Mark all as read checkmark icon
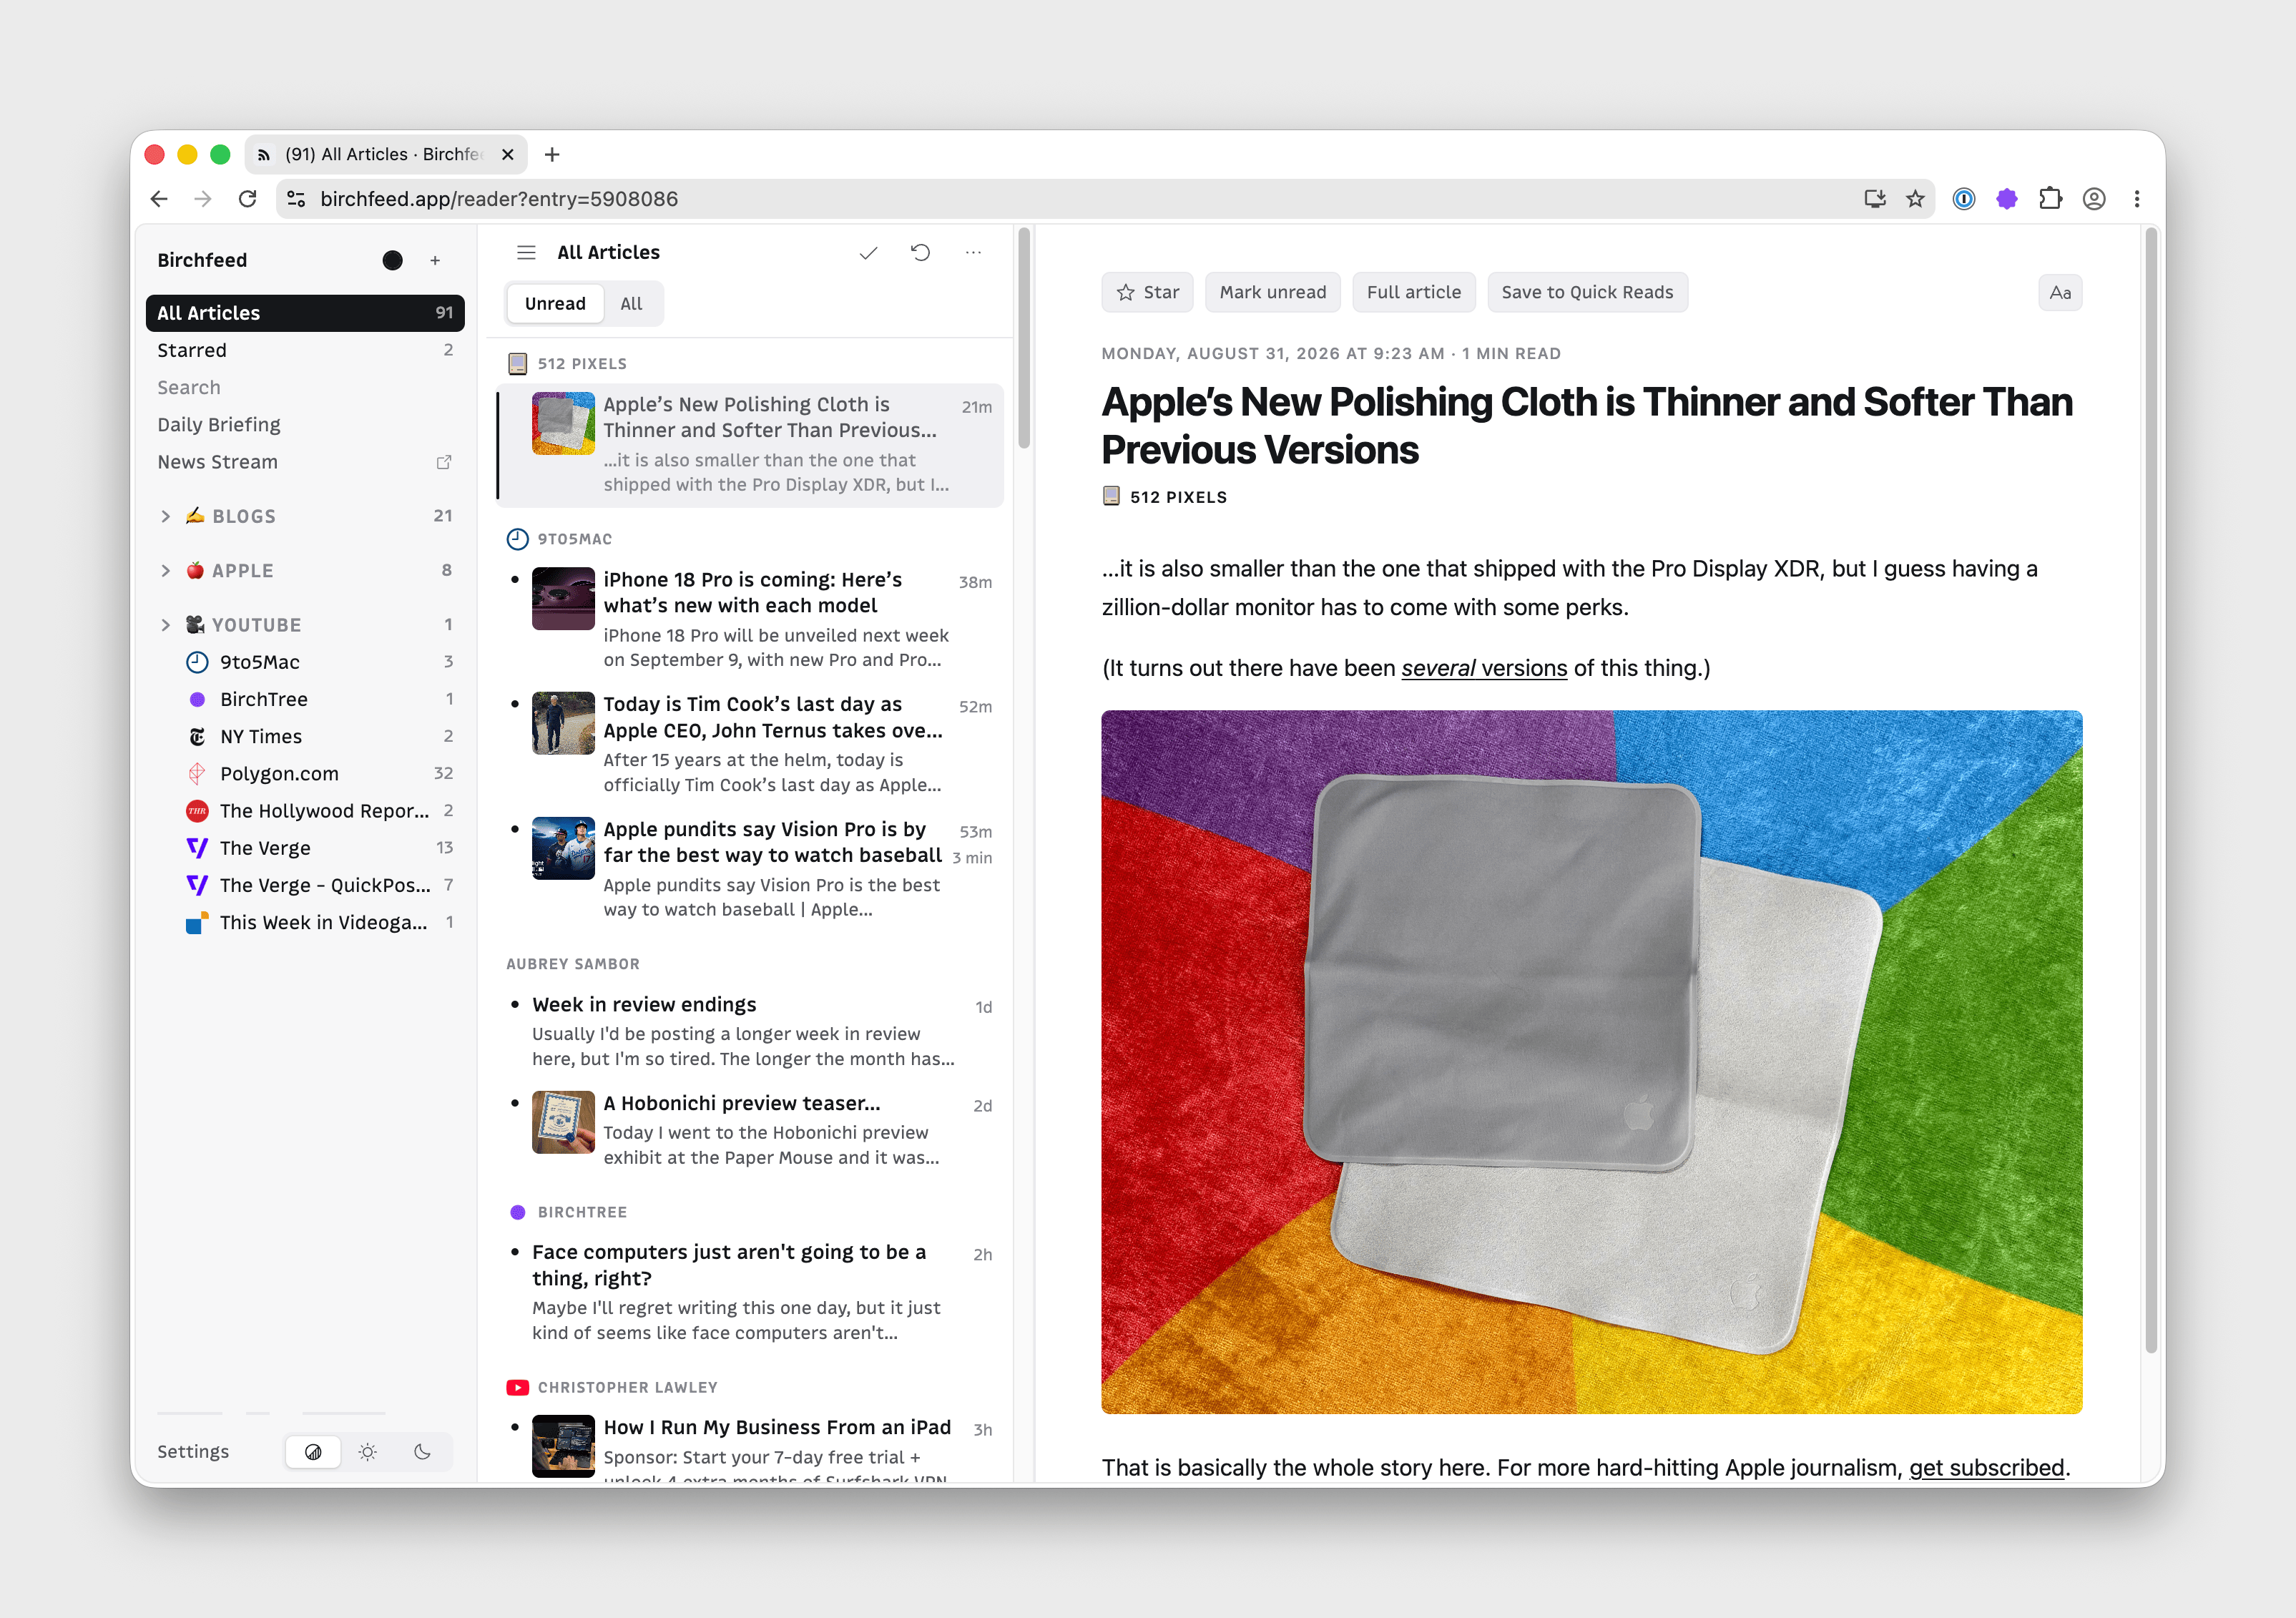 (868, 252)
